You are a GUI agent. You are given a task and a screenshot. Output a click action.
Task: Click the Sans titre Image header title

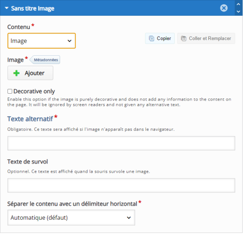[33, 8]
